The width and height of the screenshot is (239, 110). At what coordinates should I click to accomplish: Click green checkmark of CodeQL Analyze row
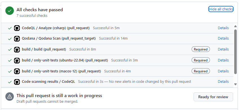10,28
